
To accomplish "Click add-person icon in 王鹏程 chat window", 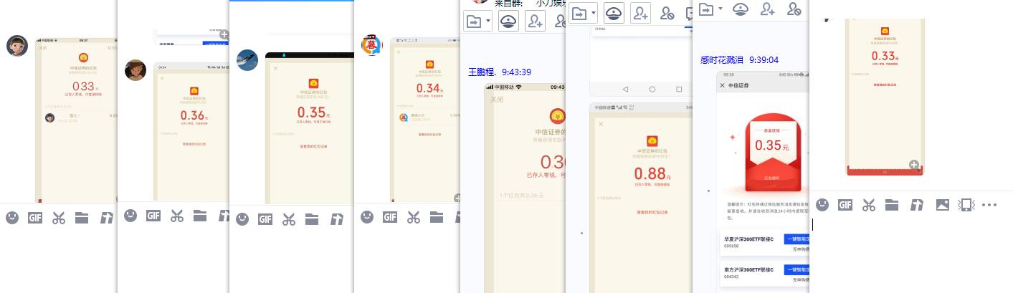I will [x=535, y=20].
